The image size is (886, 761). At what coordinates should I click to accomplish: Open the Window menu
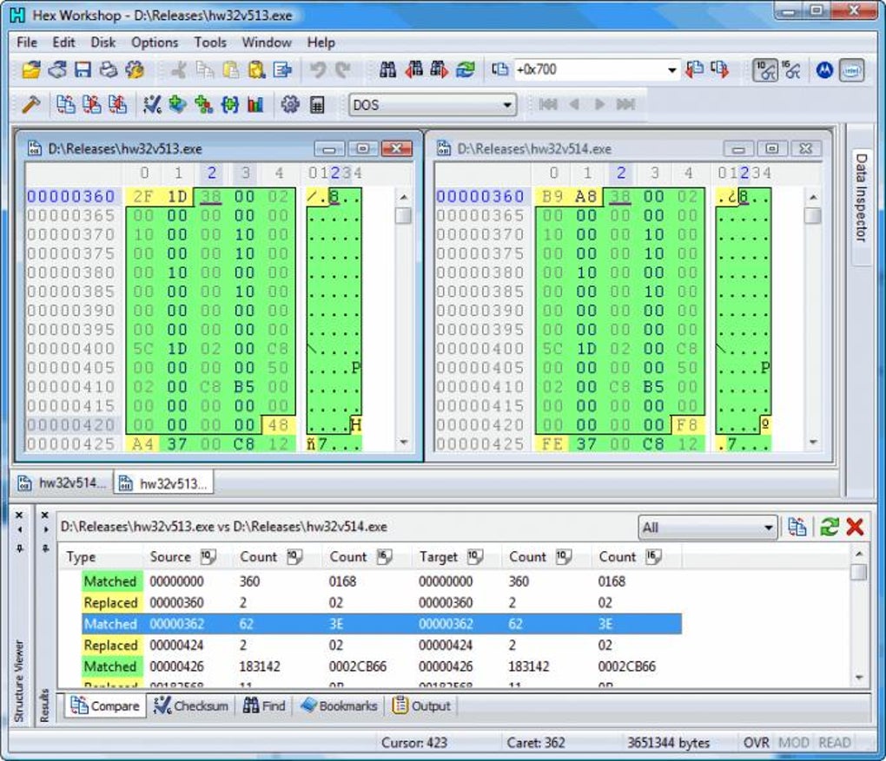tap(267, 43)
